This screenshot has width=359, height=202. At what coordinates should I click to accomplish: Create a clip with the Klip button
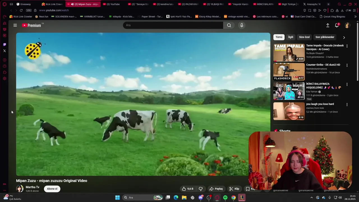tap(234, 189)
